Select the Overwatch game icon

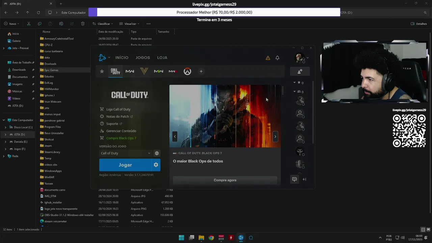click(x=187, y=71)
